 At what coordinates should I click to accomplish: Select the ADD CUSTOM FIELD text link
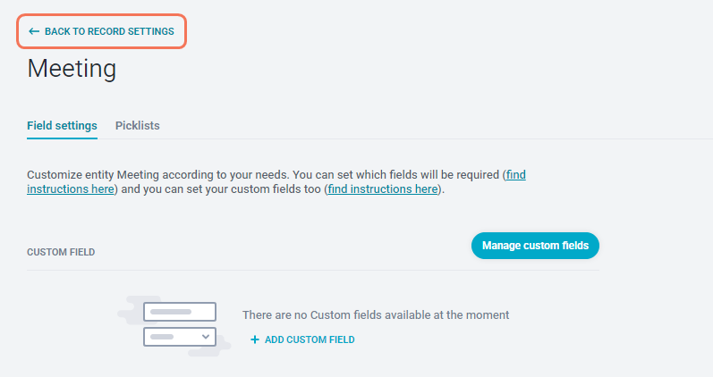tap(310, 339)
